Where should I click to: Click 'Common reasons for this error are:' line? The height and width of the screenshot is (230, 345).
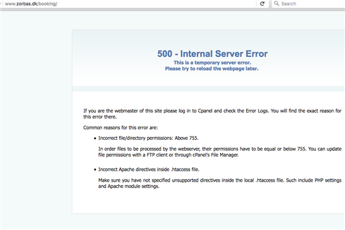pos(120,128)
